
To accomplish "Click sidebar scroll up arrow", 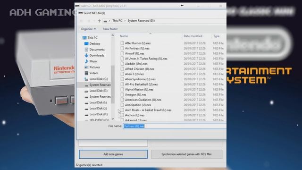I will point(113,35).
